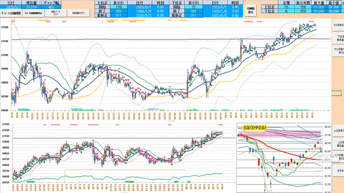Select the 最小値 cell 36,600
This screenshot has width=344, height=193.
tap(334, 11)
